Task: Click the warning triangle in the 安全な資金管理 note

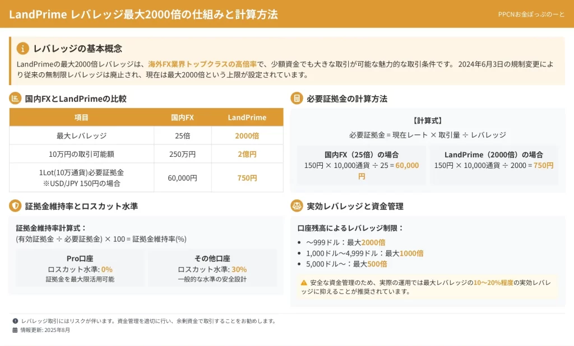Action: pyautogui.click(x=304, y=282)
